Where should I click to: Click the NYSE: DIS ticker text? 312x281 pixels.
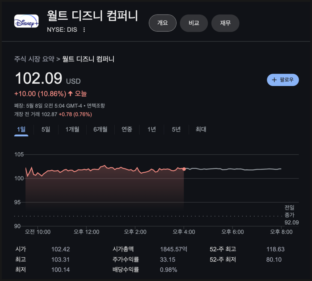click(62, 30)
